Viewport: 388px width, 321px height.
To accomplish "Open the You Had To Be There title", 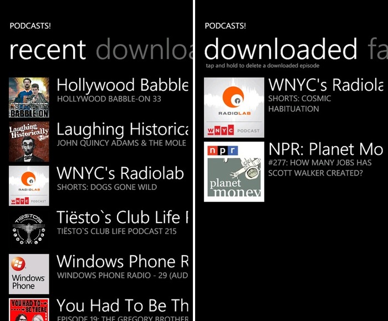I will [x=122, y=306].
